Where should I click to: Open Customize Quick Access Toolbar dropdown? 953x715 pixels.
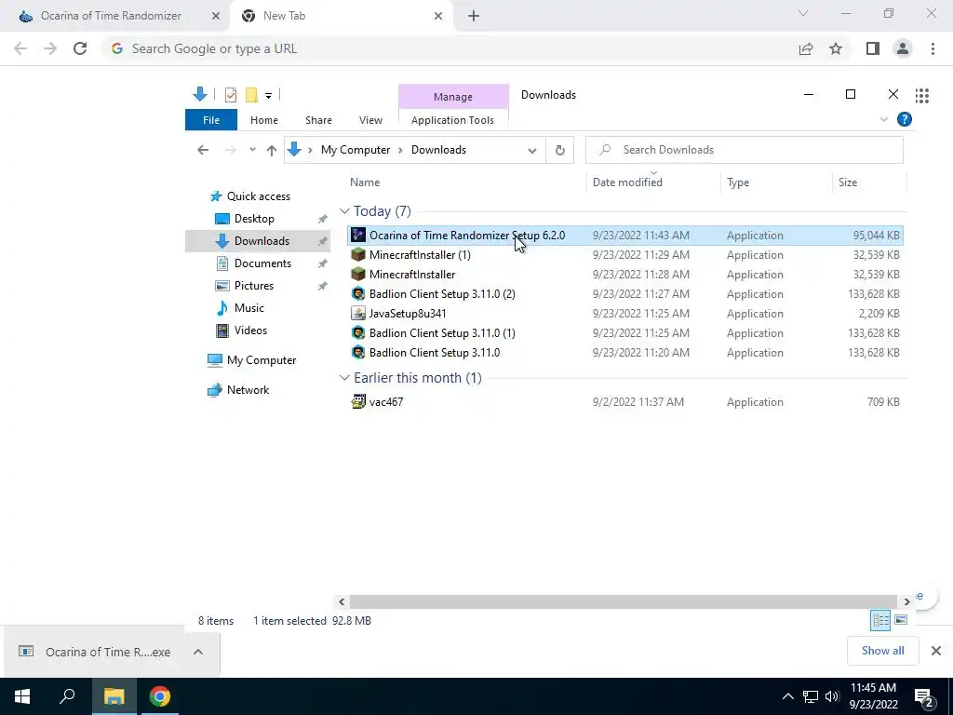(x=268, y=96)
